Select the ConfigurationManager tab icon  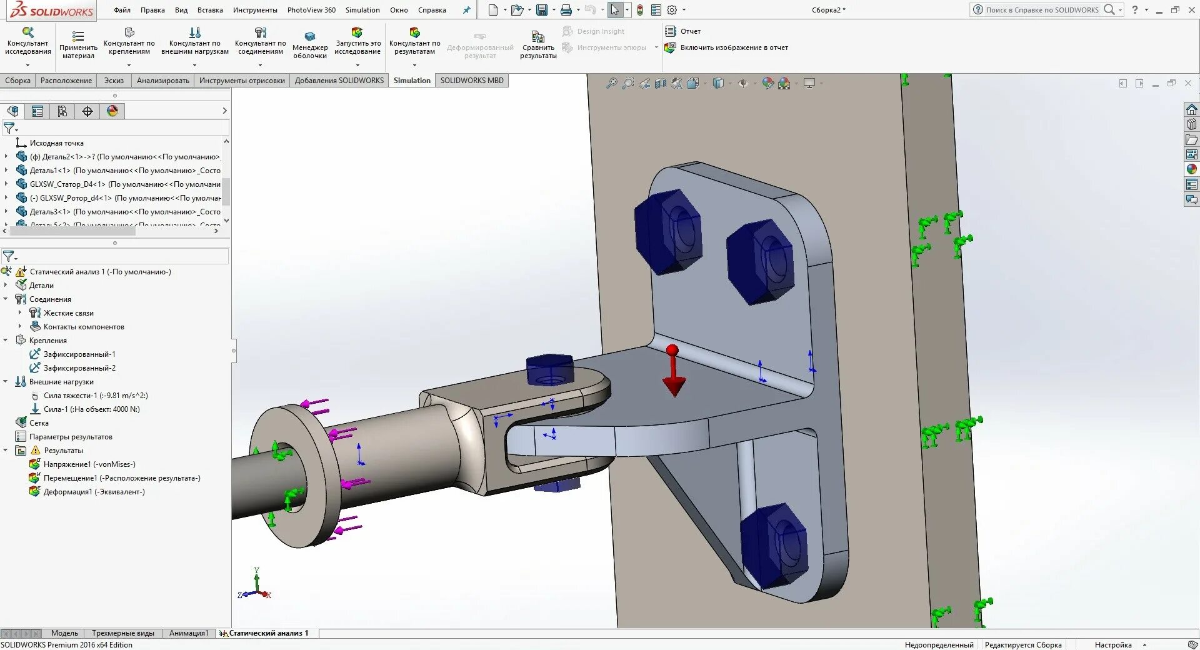[x=62, y=111]
